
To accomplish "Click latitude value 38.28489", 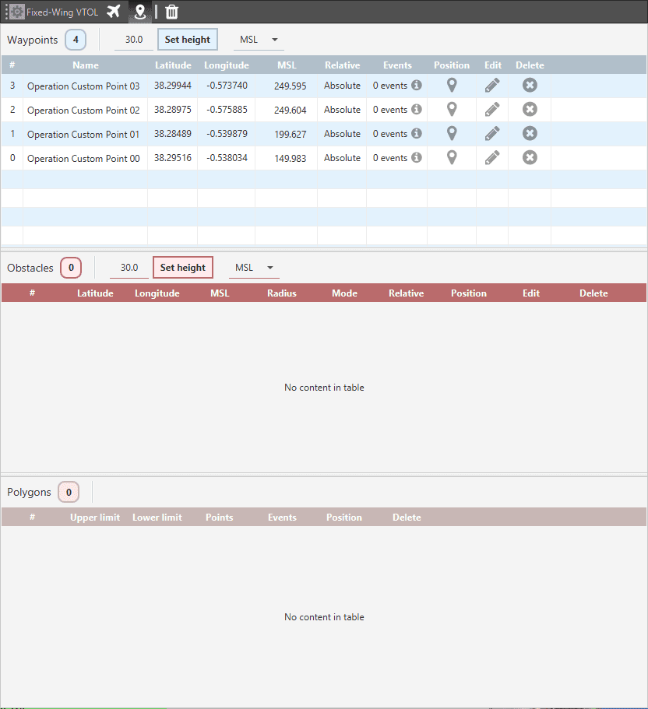I will (173, 134).
